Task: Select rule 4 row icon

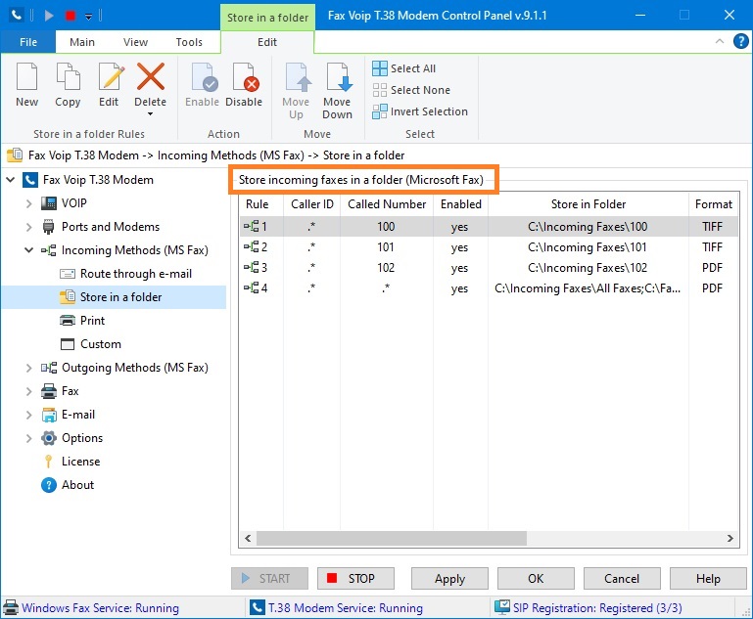Action: pyautogui.click(x=251, y=287)
